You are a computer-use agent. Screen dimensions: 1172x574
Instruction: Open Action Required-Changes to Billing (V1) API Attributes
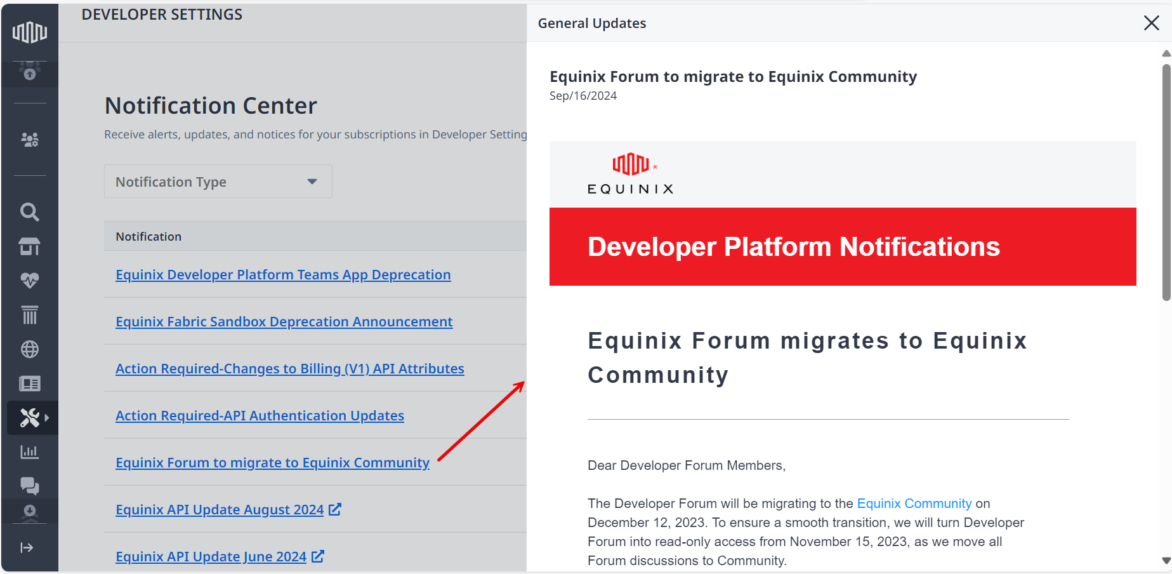290,369
